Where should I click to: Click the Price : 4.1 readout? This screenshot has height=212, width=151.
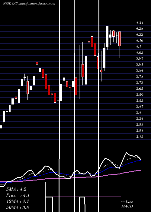pyautogui.click(x=18, y=195)
